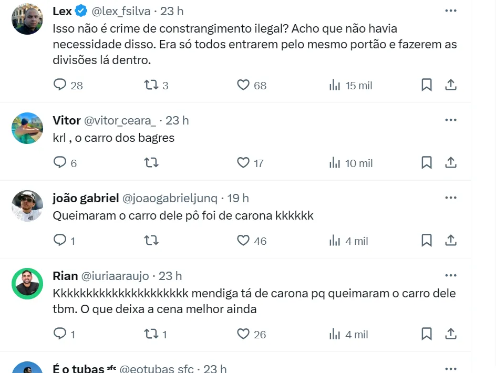Like Vitor's tweet with 17 likes
This screenshot has height=373, width=496.
click(243, 162)
